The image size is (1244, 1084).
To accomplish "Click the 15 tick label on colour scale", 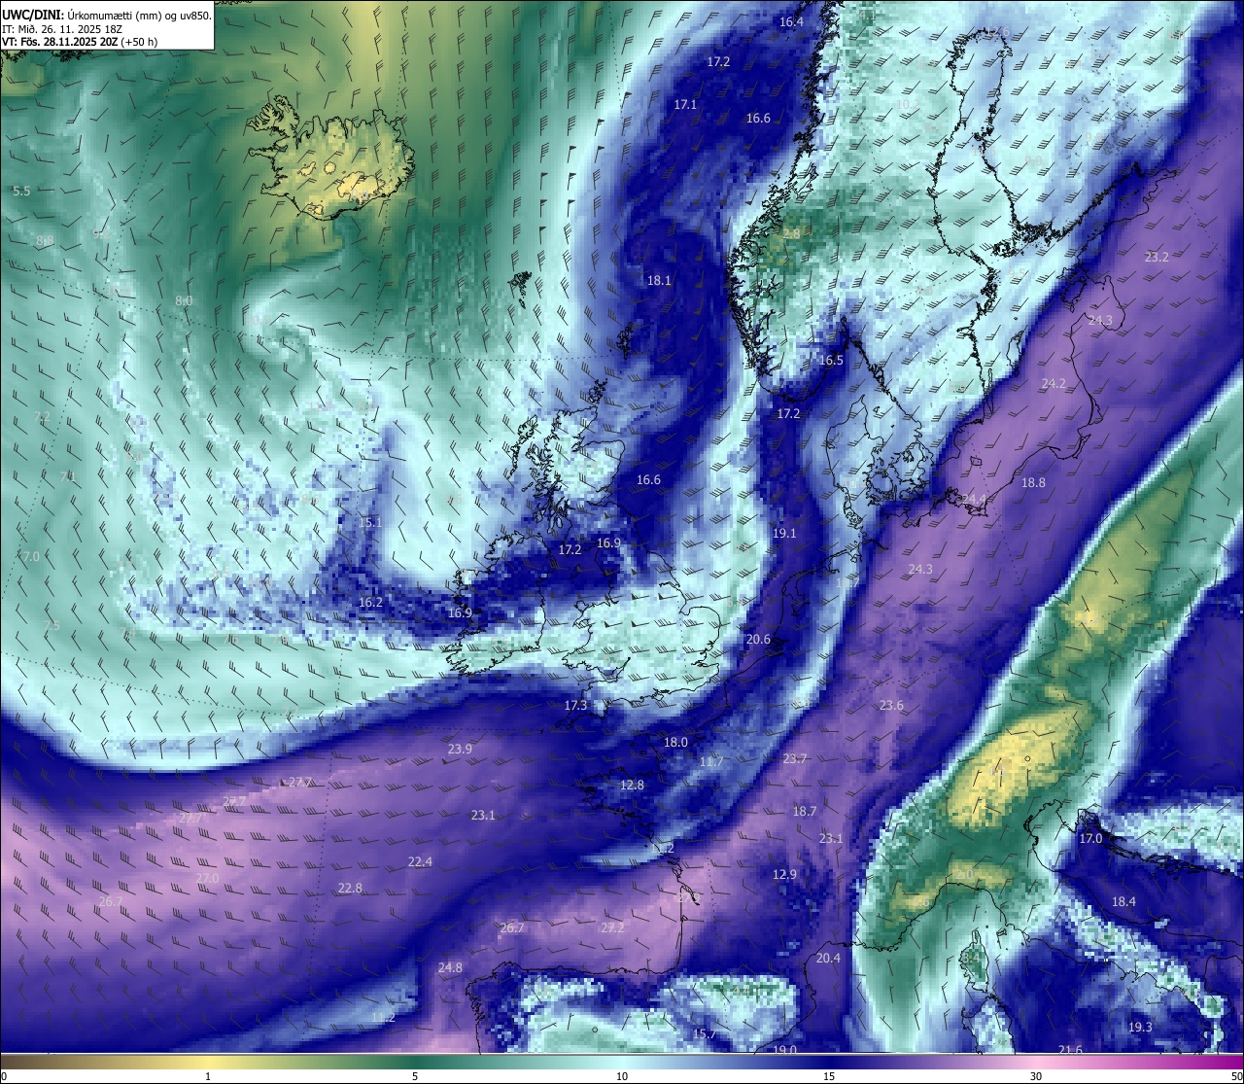I will pyautogui.click(x=829, y=1076).
